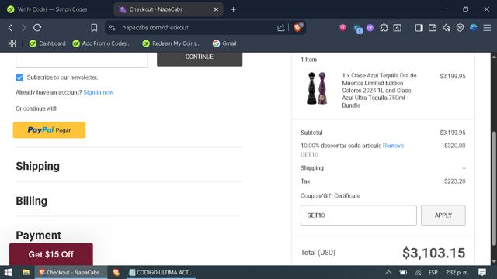
Task: Open CODIGO ULTIMA ACT window from the taskbar
Action: [161, 272]
